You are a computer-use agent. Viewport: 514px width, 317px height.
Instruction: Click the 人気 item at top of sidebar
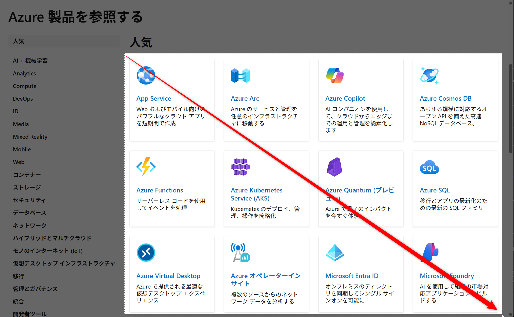coord(18,41)
